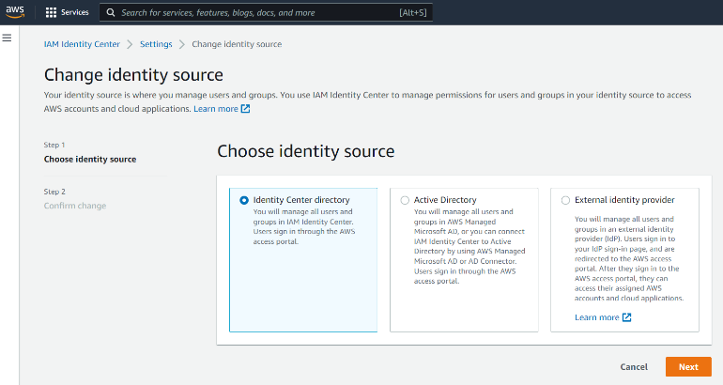Go to IAM Identity Center breadcrumb

point(82,44)
